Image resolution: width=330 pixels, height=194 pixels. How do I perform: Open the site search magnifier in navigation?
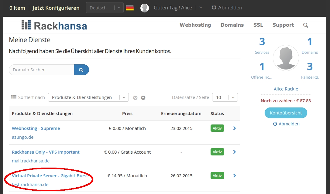pos(306,25)
